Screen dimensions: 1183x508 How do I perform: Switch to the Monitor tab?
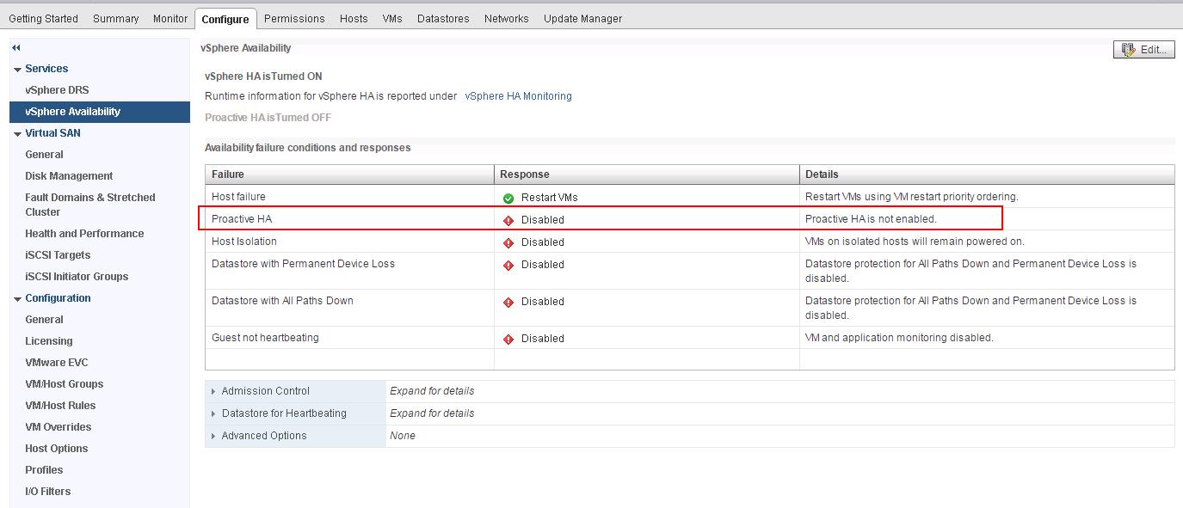169,18
